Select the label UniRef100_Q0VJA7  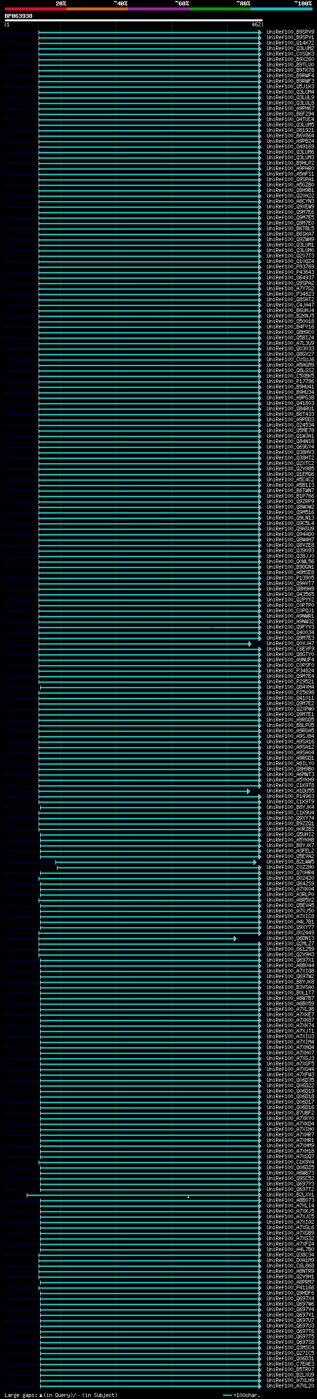click(290, 644)
